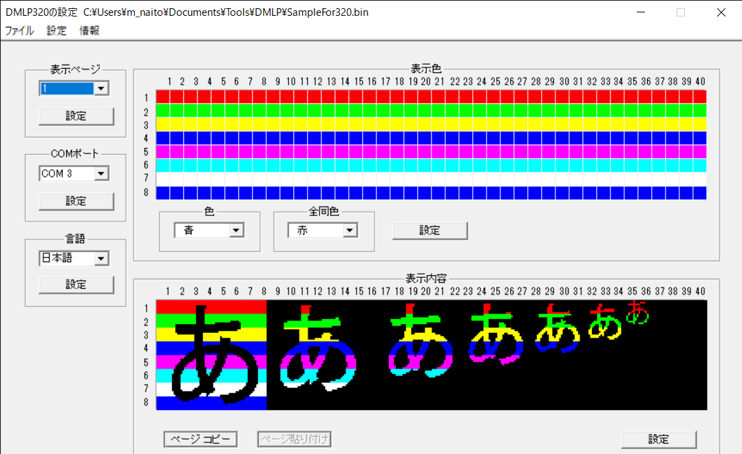Select yellow cell row 3 column 20
Screen dimensions: 742x454
pyautogui.click(x=424, y=124)
